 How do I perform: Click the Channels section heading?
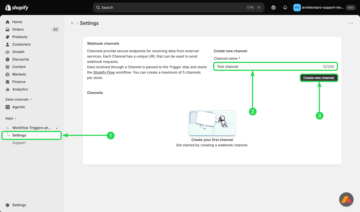(95, 93)
